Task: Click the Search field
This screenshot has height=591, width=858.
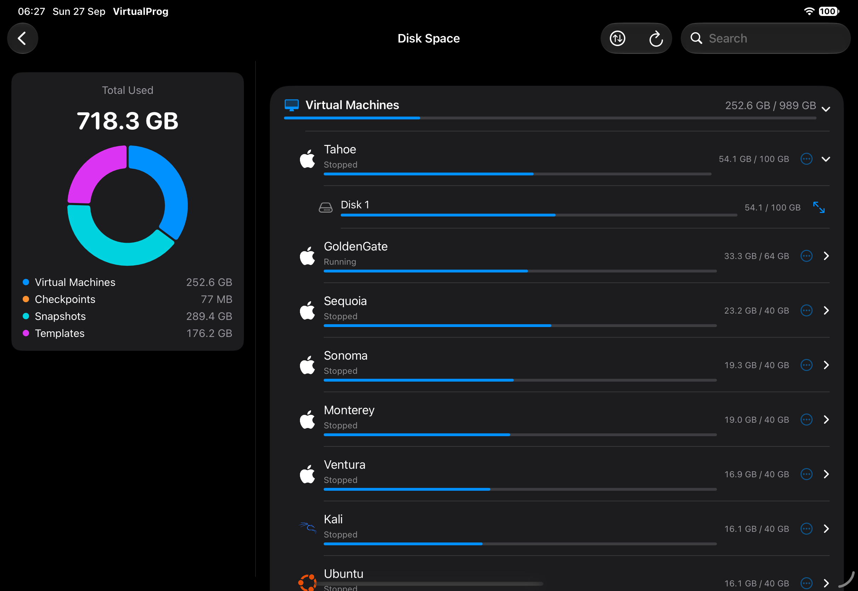Action: 765,38
